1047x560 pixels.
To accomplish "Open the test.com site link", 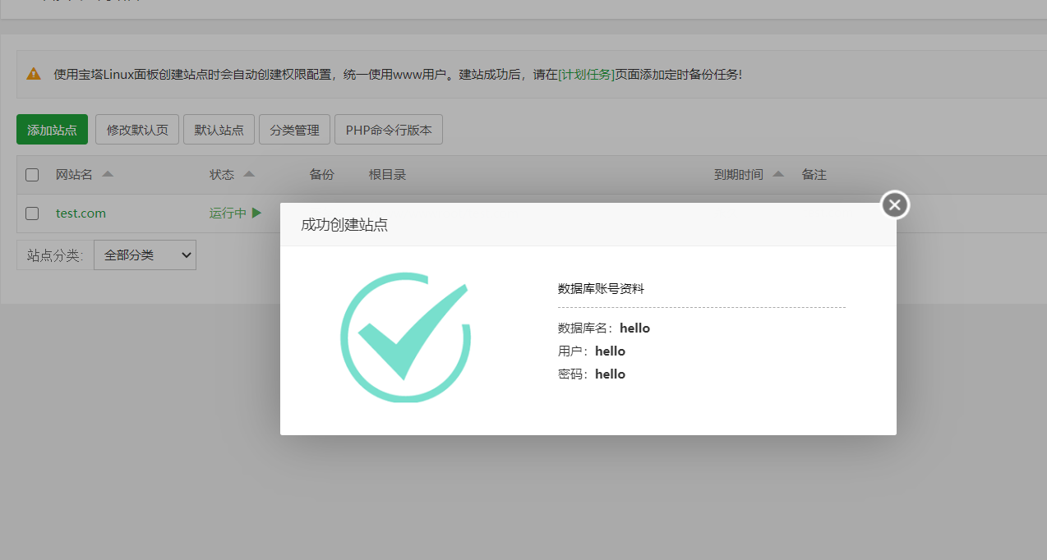I will (x=81, y=213).
